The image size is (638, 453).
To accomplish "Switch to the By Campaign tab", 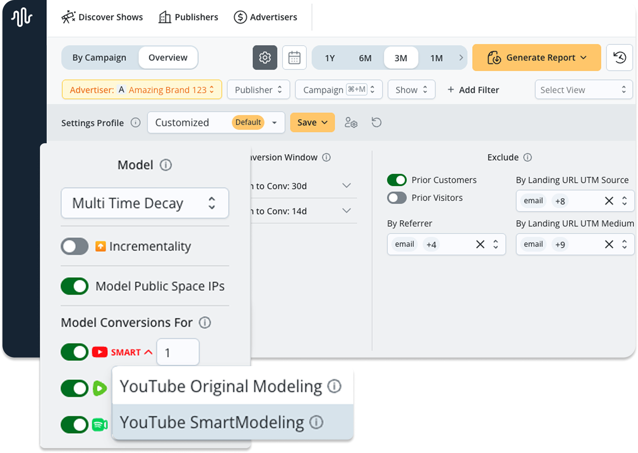I will pos(99,58).
